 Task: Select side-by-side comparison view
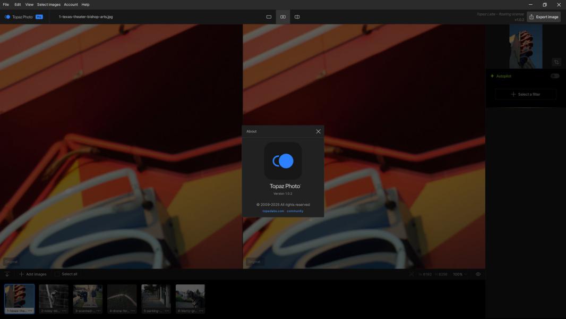283,17
